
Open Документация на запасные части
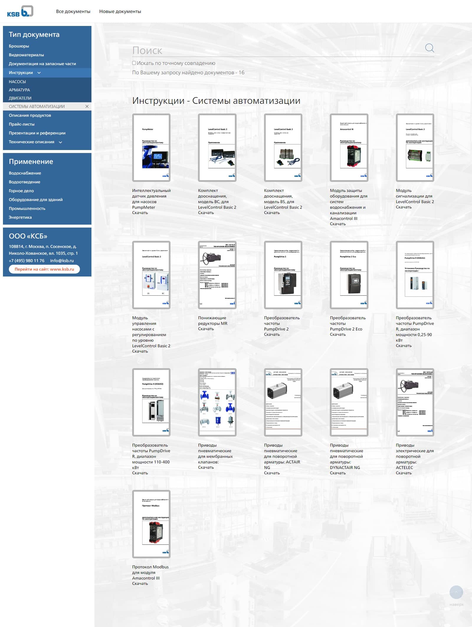42,64
